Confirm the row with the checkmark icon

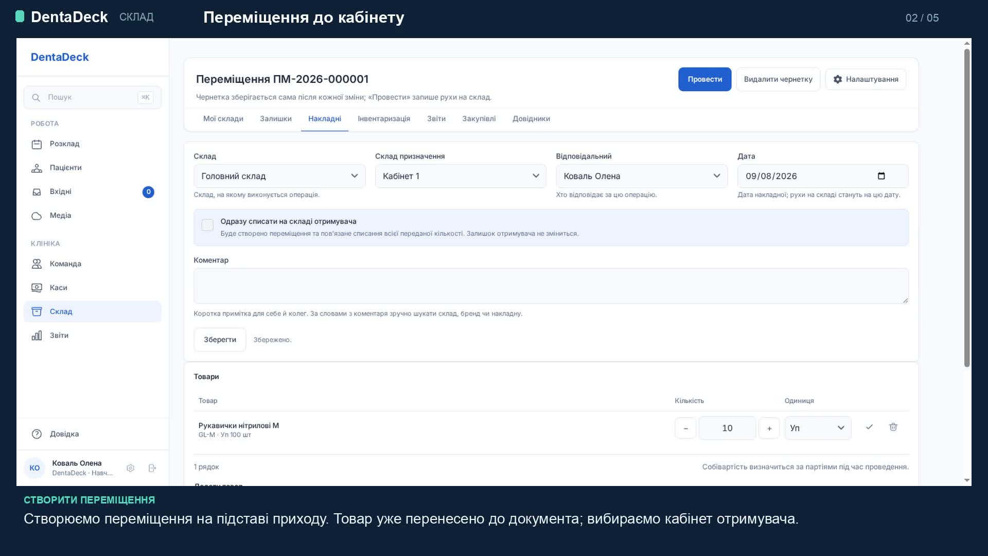[869, 427]
